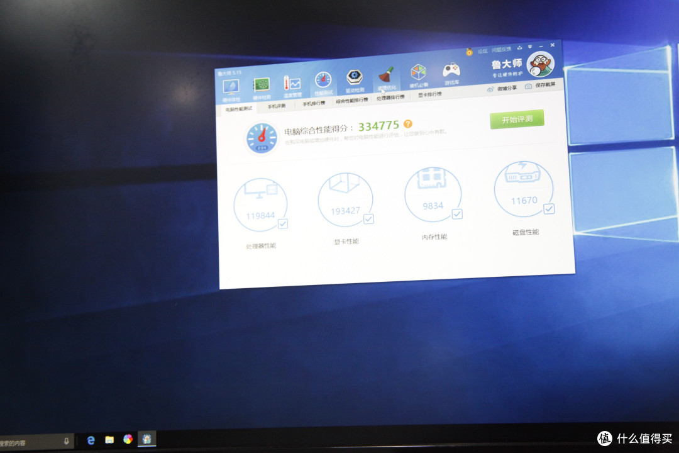Screen dimensions: 679x453
Task: Click the disk score 11670
Action: 524,200
